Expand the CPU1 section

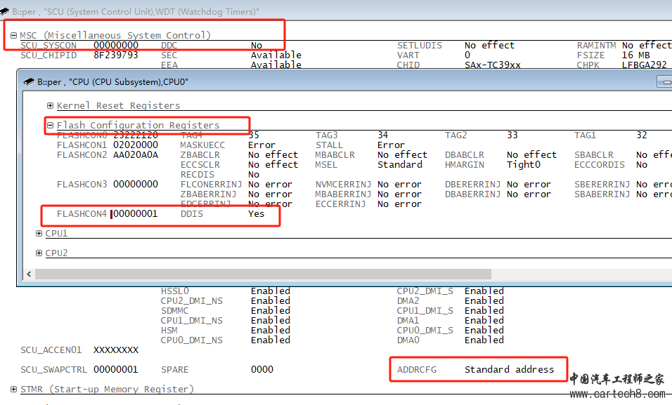pyautogui.click(x=39, y=233)
